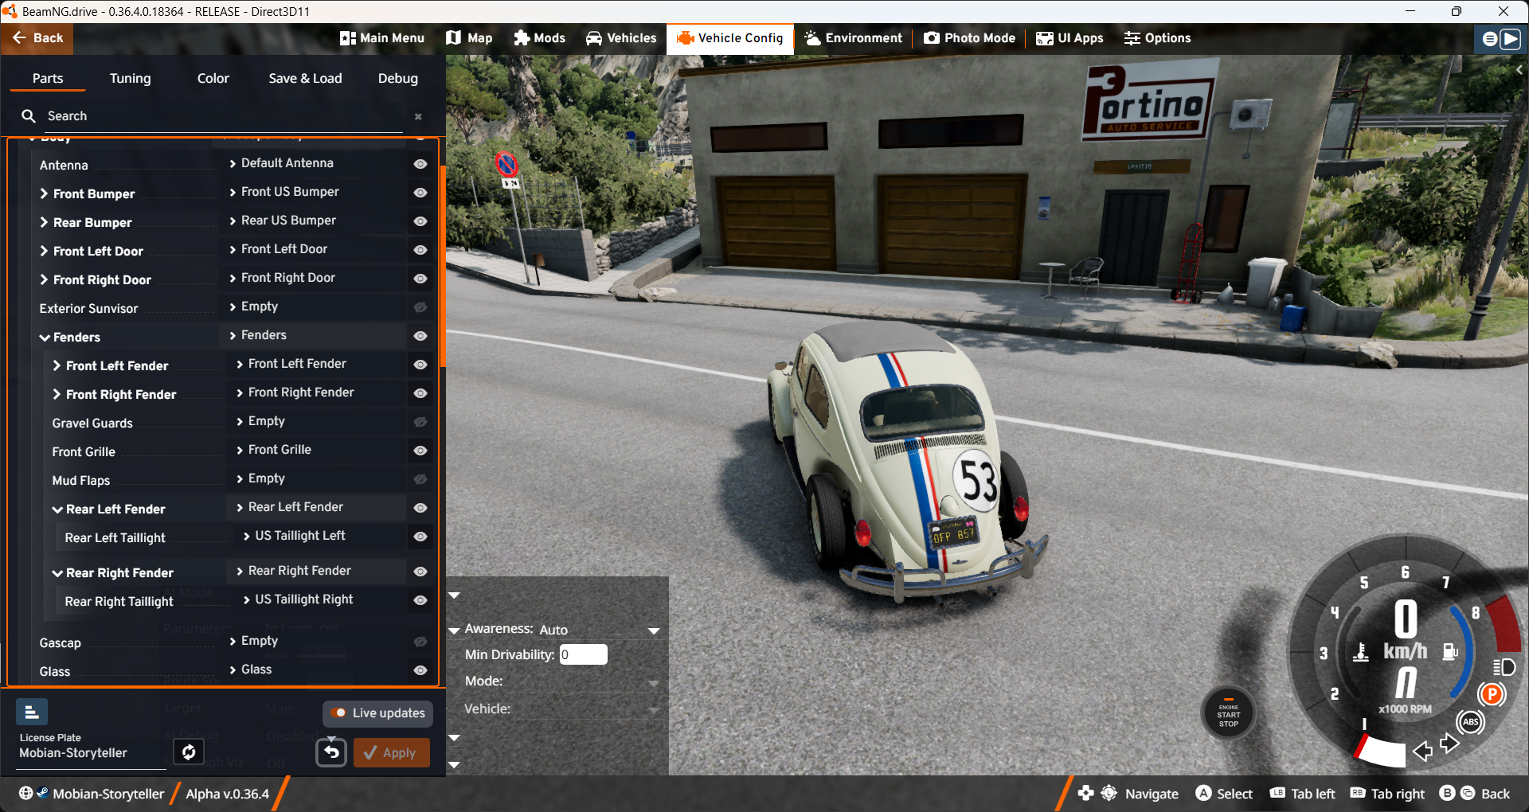
Task: Click the engine temperature icon
Action: point(1361,652)
